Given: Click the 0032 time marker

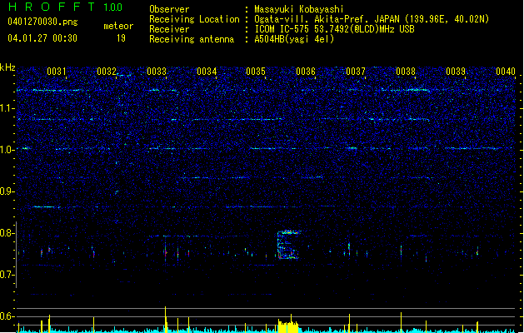Looking at the screenshot, I should pos(107,72).
